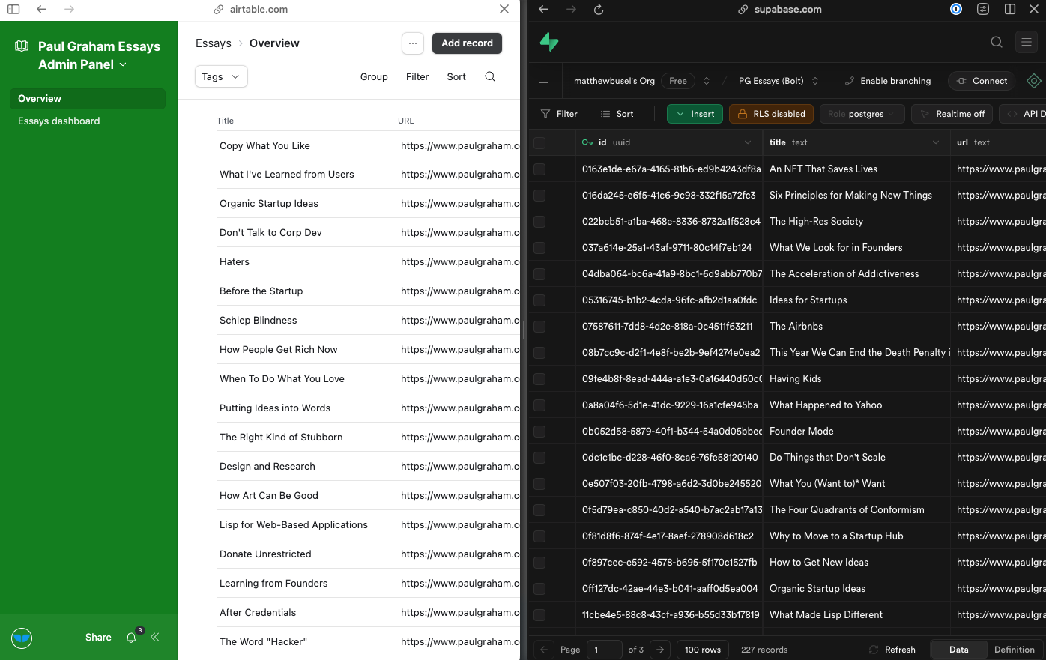The height and width of the screenshot is (660, 1046).
Task: Check row The High-Res Society
Action: click(539, 222)
